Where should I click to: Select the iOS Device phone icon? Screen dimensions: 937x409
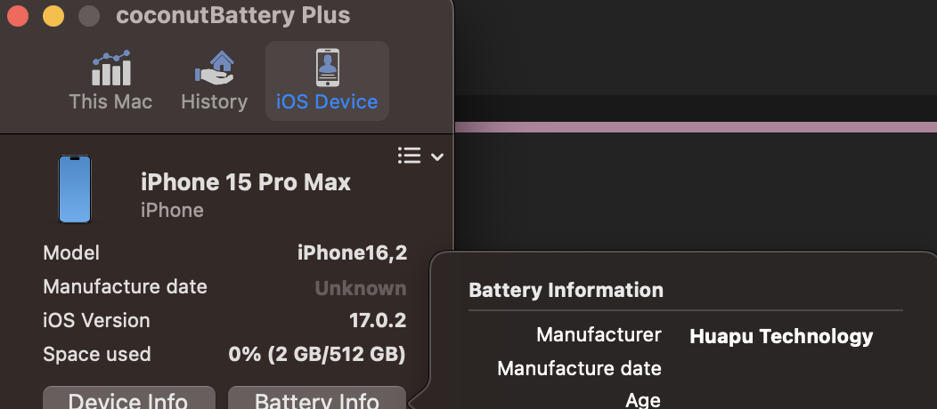point(328,68)
